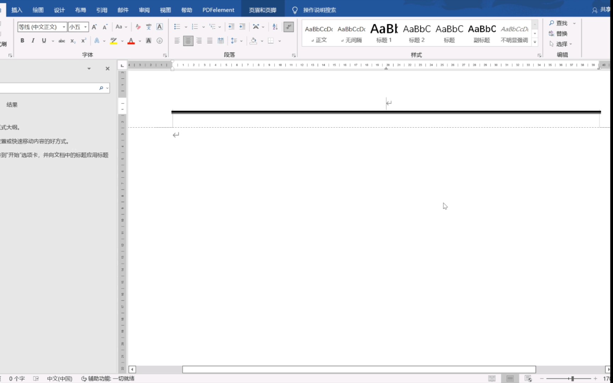Toggle strikethrough text

coord(62,41)
